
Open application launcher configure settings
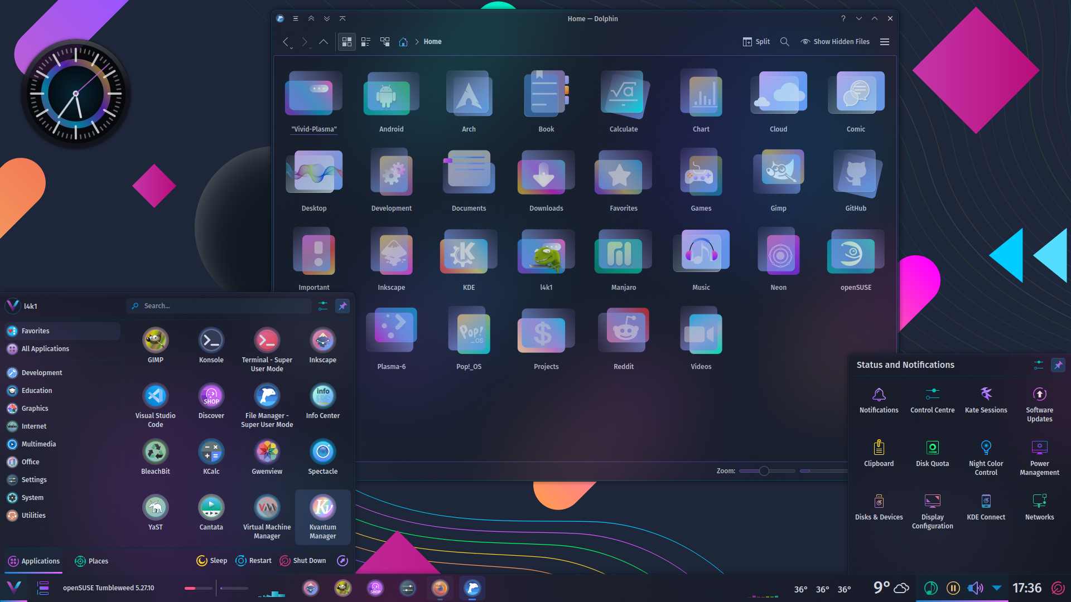pos(323,306)
